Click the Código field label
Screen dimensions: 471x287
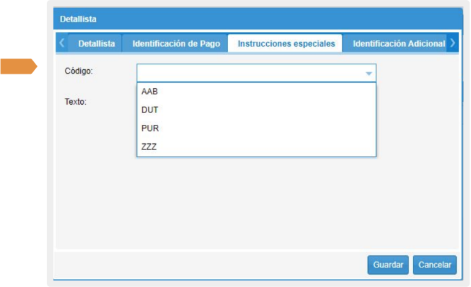point(78,71)
